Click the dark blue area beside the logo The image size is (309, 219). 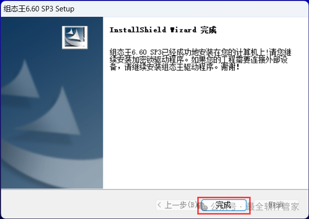(32, 36)
